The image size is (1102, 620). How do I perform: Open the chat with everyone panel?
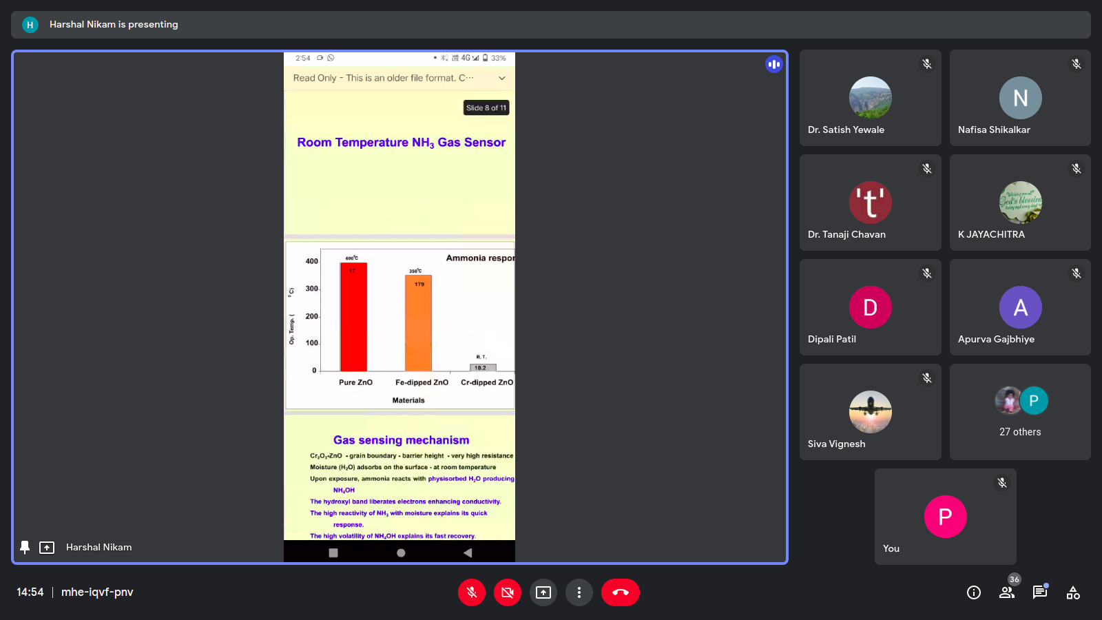(1040, 592)
